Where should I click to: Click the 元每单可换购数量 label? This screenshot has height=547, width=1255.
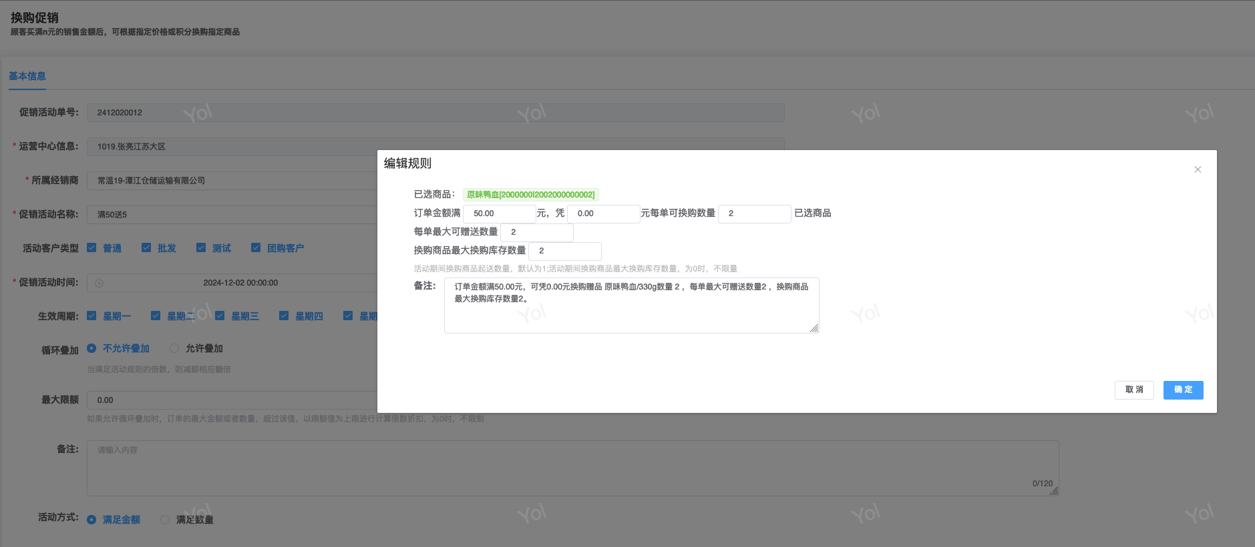pos(678,213)
